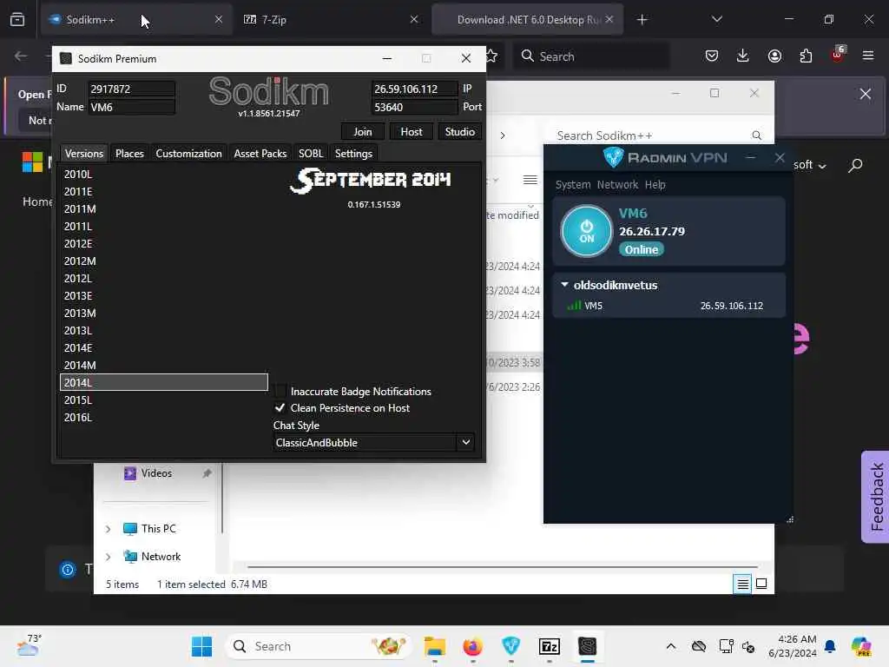Image resolution: width=889 pixels, height=667 pixels.
Task: Open File Explorer from taskbar
Action: click(x=435, y=646)
